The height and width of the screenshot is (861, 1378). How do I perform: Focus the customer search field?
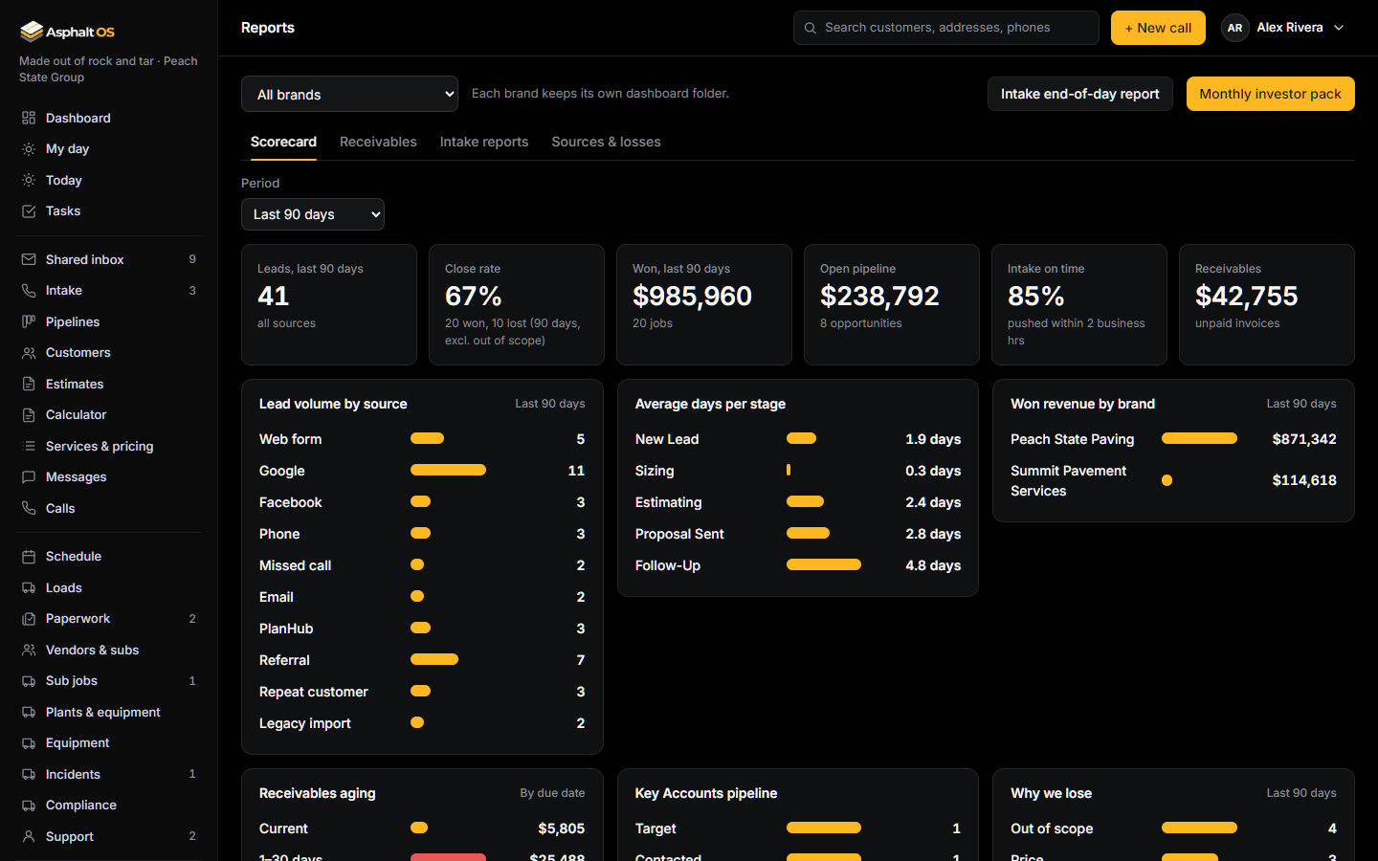pyautogui.click(x=945, y=28)
